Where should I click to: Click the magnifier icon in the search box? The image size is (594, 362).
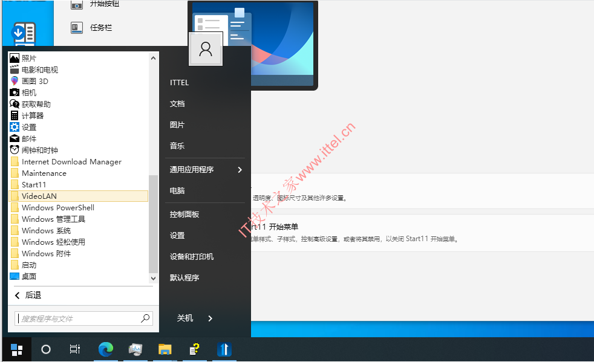coord(145,318)
